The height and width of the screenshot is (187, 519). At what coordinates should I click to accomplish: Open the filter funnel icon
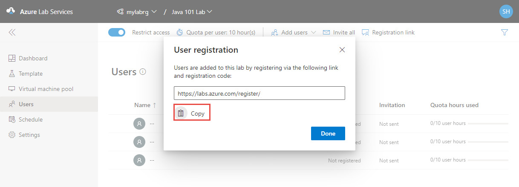pyautogui.click(x=505, y=32)
